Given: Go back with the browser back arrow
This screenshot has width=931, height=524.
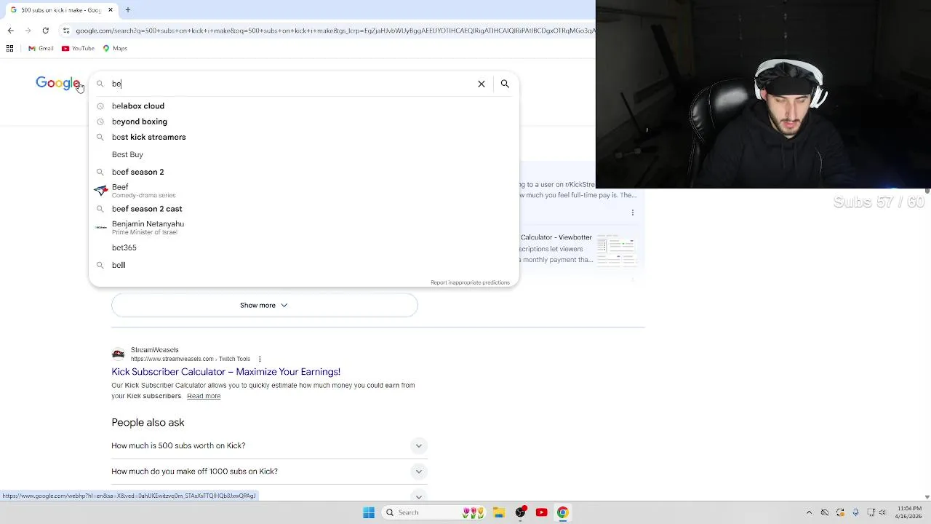Looking at the screenshot, I should 10,31.
